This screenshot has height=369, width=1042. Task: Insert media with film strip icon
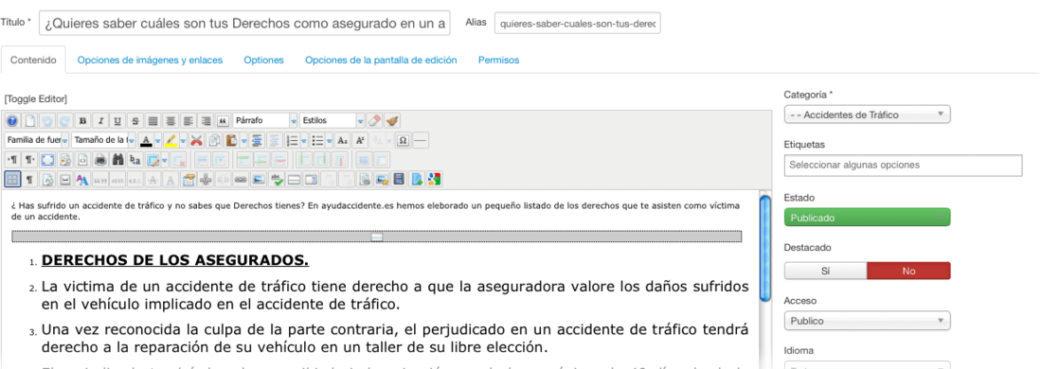400,179
